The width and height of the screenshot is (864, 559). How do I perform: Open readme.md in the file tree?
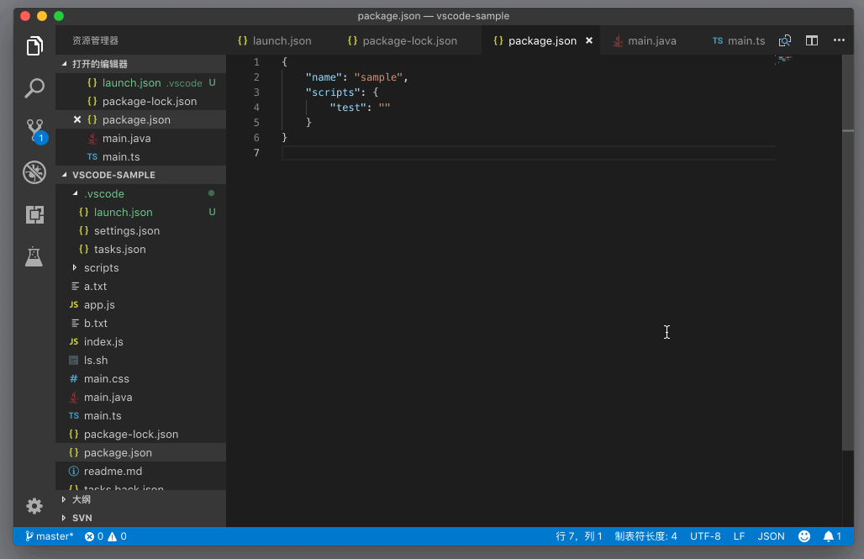point(113,472)
